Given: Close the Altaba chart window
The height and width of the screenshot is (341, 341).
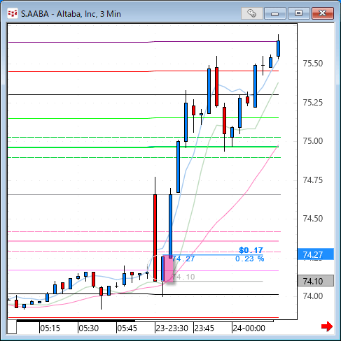Looking at the screenshot, I should click(323, 13).
